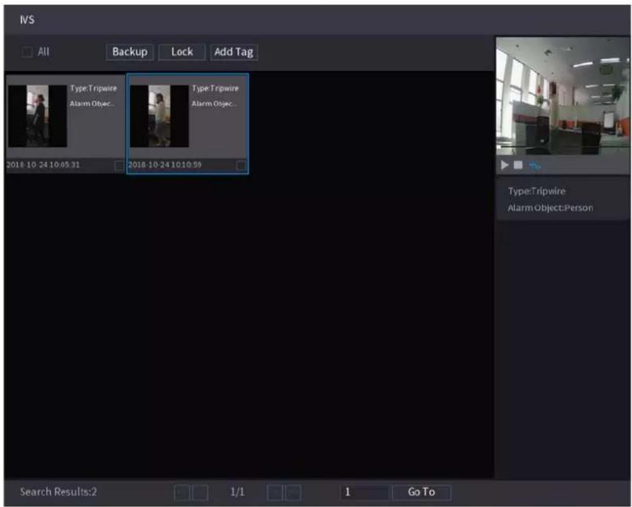Click the '2018-10-24 10:10:59' timestamp
632x507 pixels.
(165, 165)
